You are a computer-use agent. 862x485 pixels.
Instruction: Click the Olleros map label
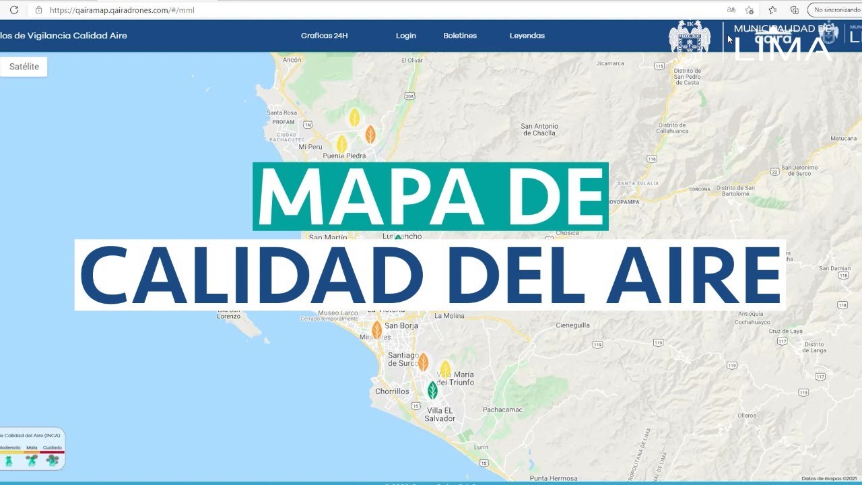tap(747, 416)
